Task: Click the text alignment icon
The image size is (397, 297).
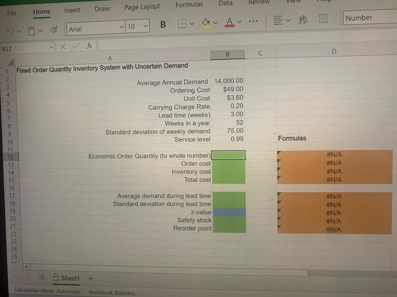Action: click(x=278, y=20)
